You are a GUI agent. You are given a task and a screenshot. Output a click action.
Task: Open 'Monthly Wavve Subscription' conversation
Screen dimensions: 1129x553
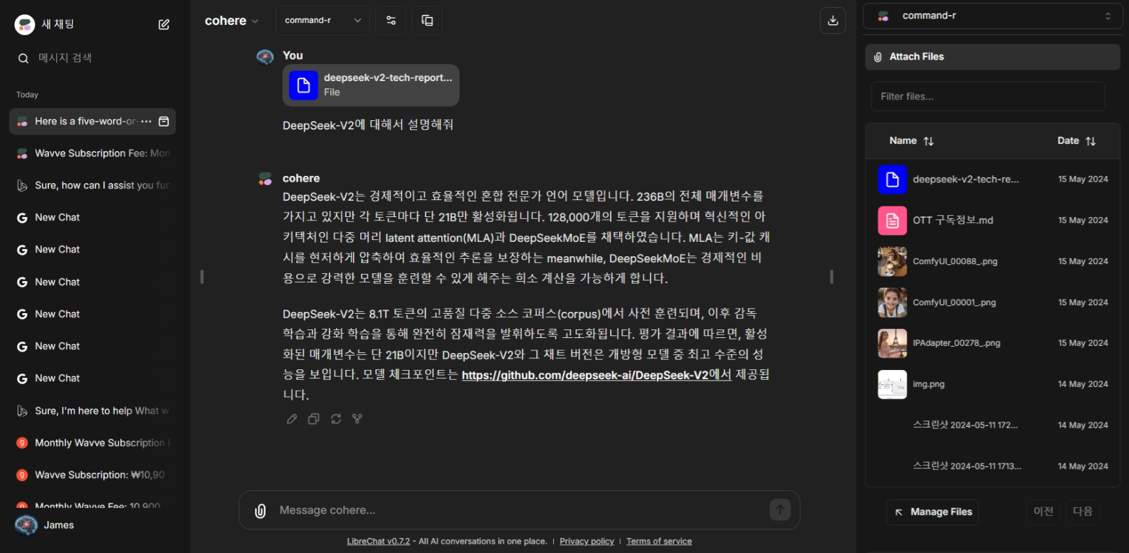pyautogui.click(x=93, y=443)
